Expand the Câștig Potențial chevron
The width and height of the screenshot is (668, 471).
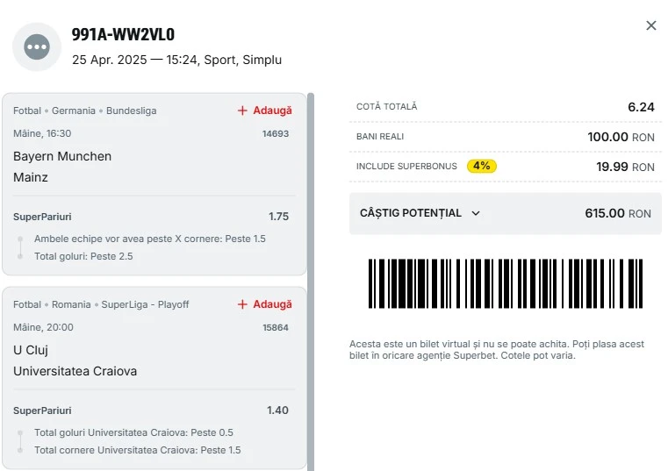tap(476, 213)
